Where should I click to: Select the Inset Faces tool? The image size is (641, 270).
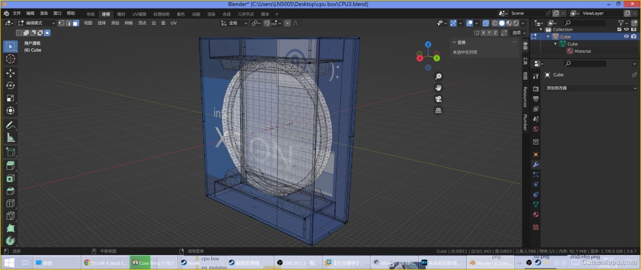coord(10,178)
